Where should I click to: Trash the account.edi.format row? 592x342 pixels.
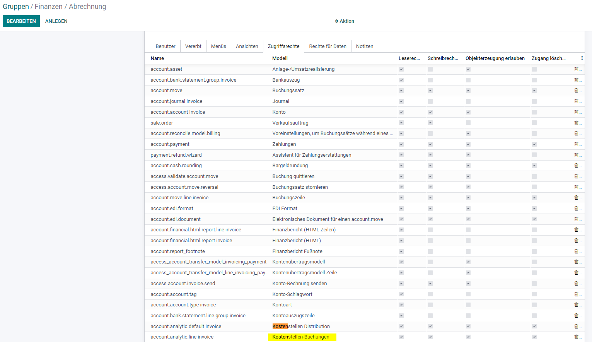pos(577,209)
